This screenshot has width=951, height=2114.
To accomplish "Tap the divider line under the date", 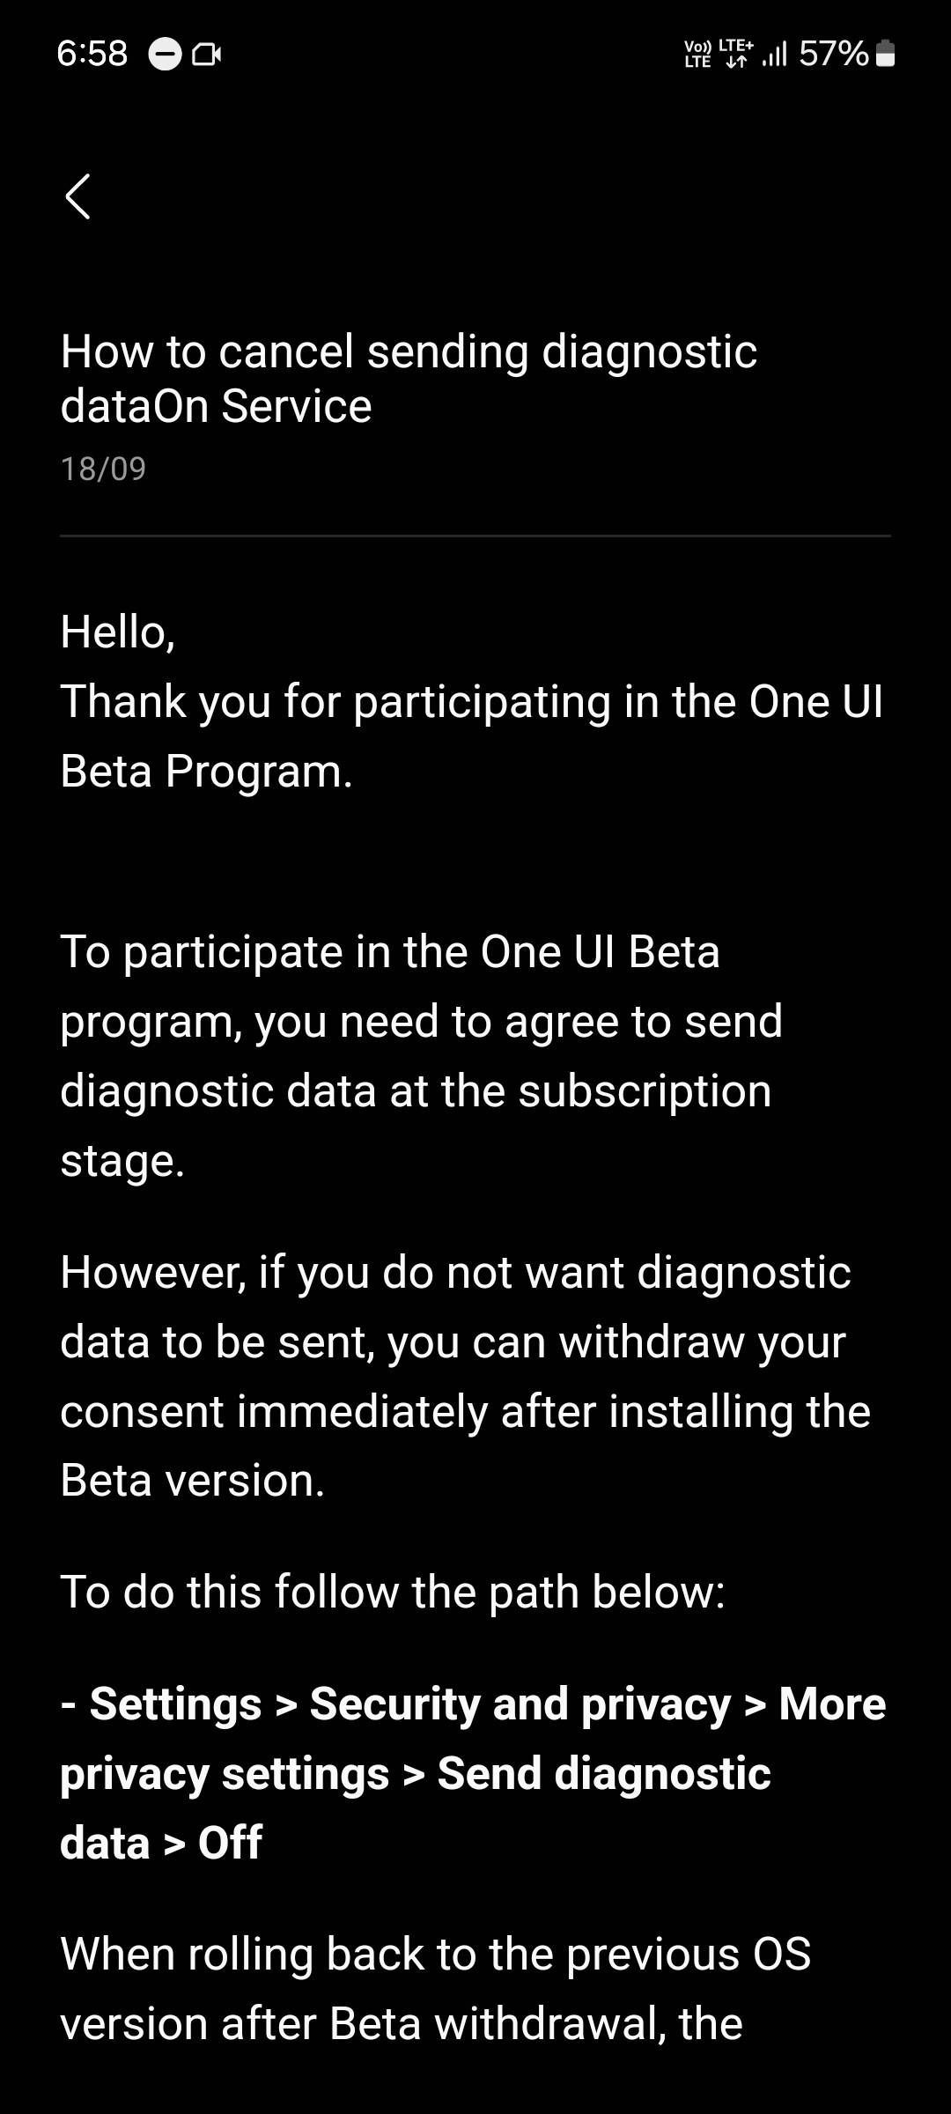I will click(475, 536).
